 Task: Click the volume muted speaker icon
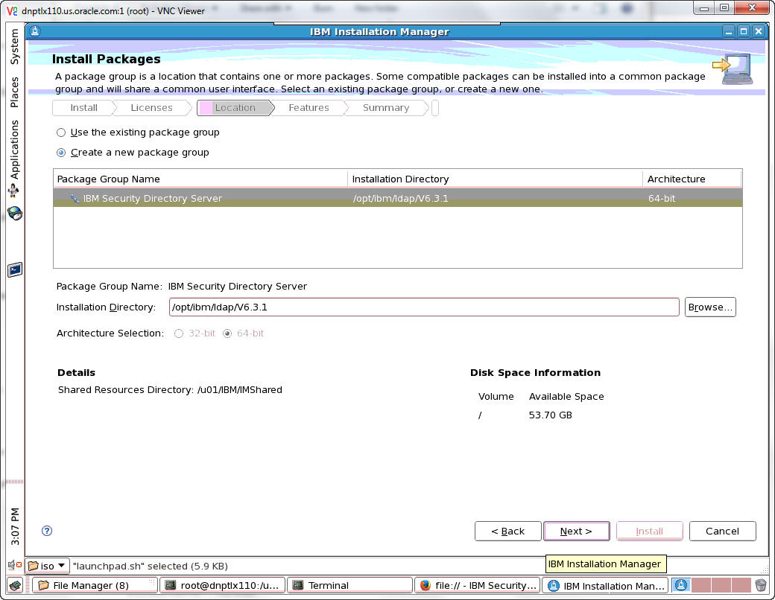click(14, 565)
